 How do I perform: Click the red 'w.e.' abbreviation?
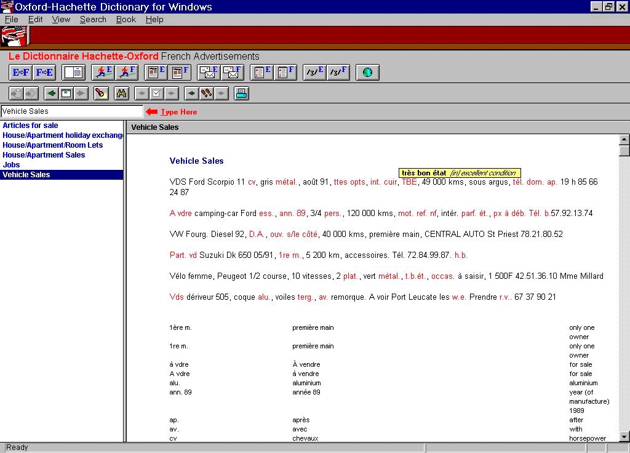click(459, 297)
